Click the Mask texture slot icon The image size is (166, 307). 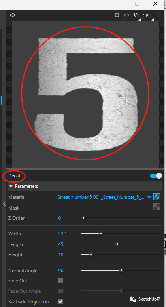click(x=157, y=207)
